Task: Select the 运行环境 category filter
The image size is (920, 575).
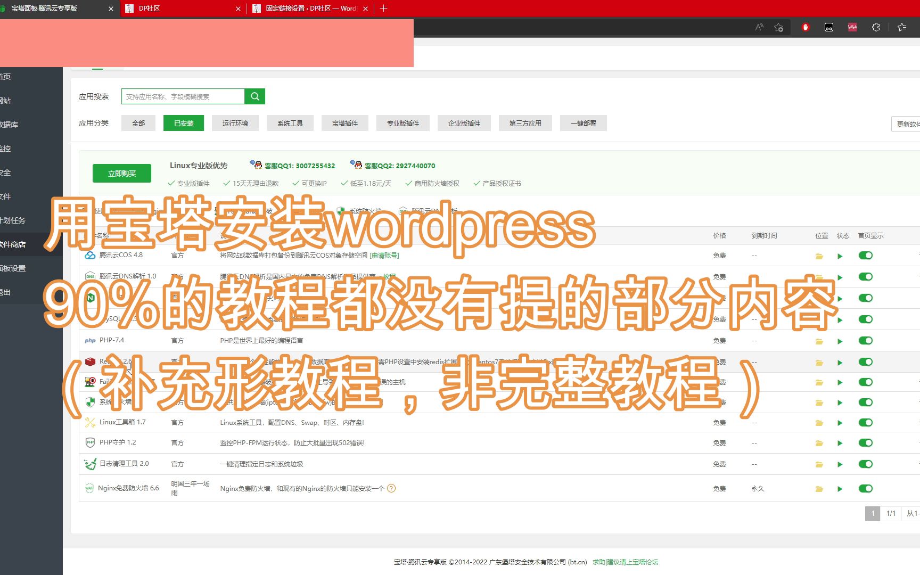Action: pyautogui.click(x=235, y=123)
